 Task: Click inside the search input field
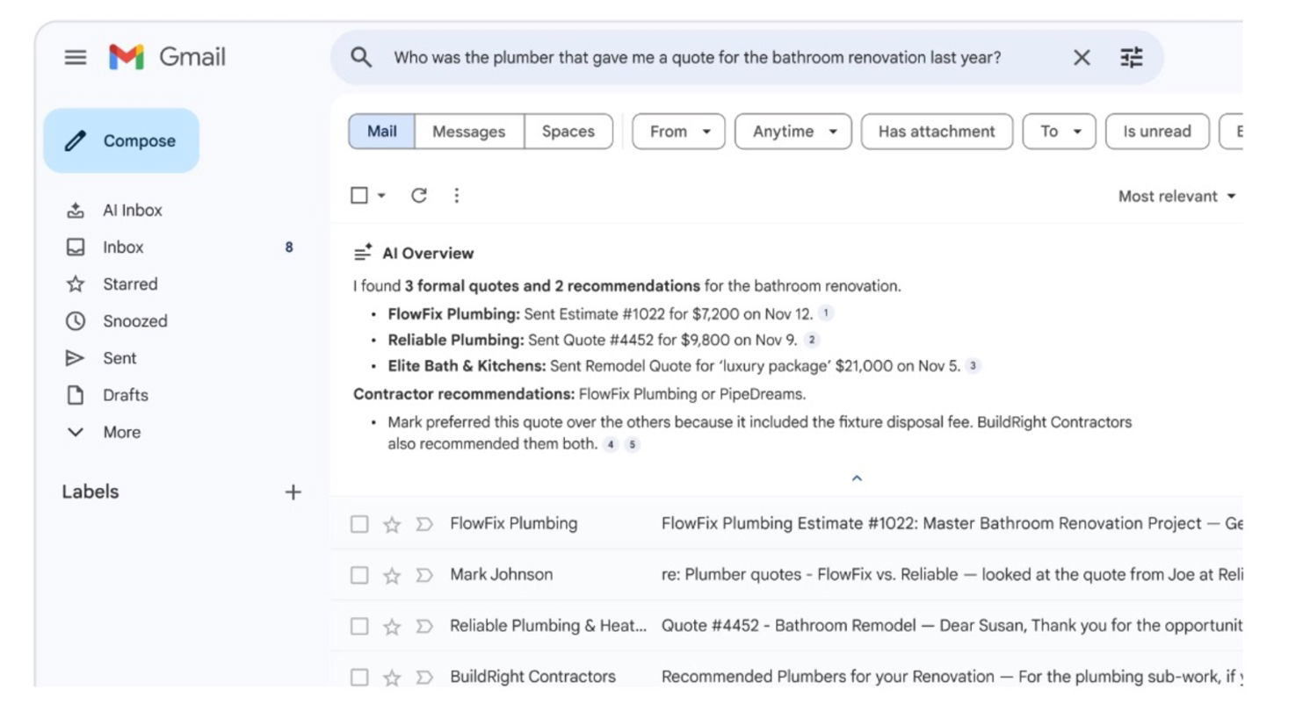coord(703,57)
